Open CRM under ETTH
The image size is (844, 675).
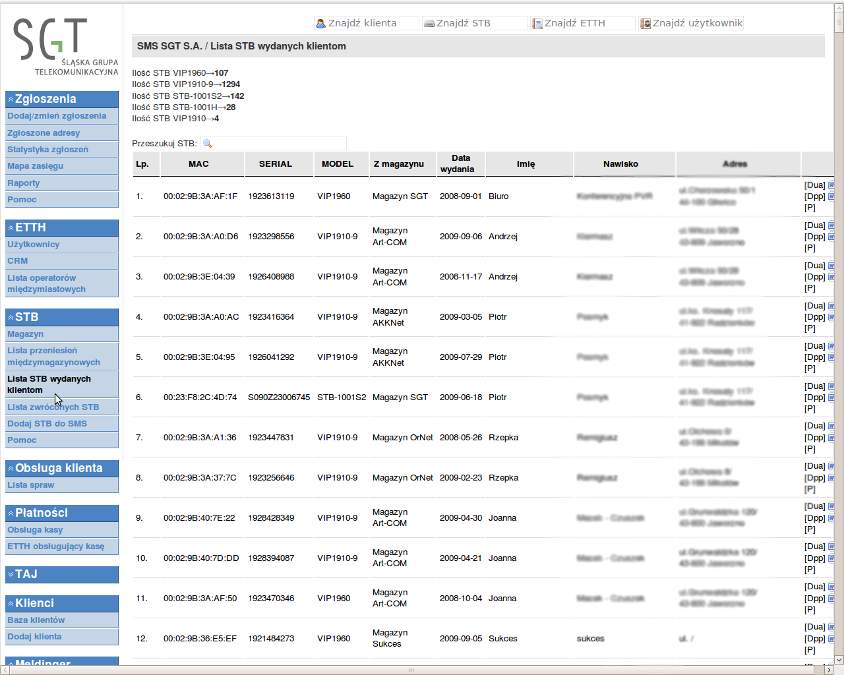62,261
